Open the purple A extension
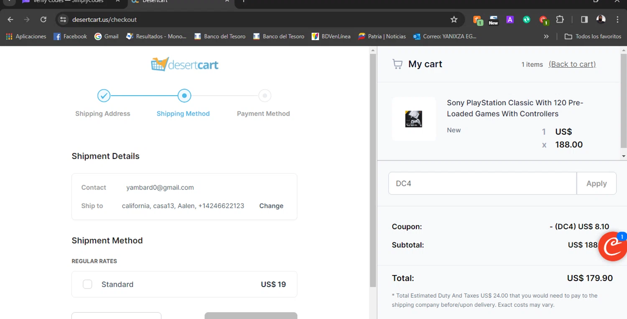 point(510,20)
